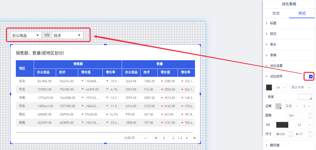The width and height of the screenshot is (316, 150).
Task: Go to next page in table pager
Action: click(x=187, y=138)
